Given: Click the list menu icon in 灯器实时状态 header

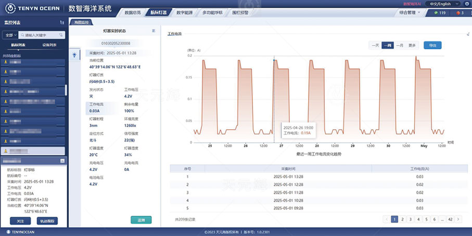Looking at the screenshot, I should pyautogui.click(x=154, y=31).
